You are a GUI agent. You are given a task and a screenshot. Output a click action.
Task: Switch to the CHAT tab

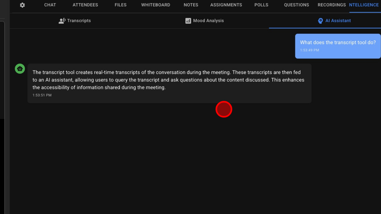(x=50, y=5)
